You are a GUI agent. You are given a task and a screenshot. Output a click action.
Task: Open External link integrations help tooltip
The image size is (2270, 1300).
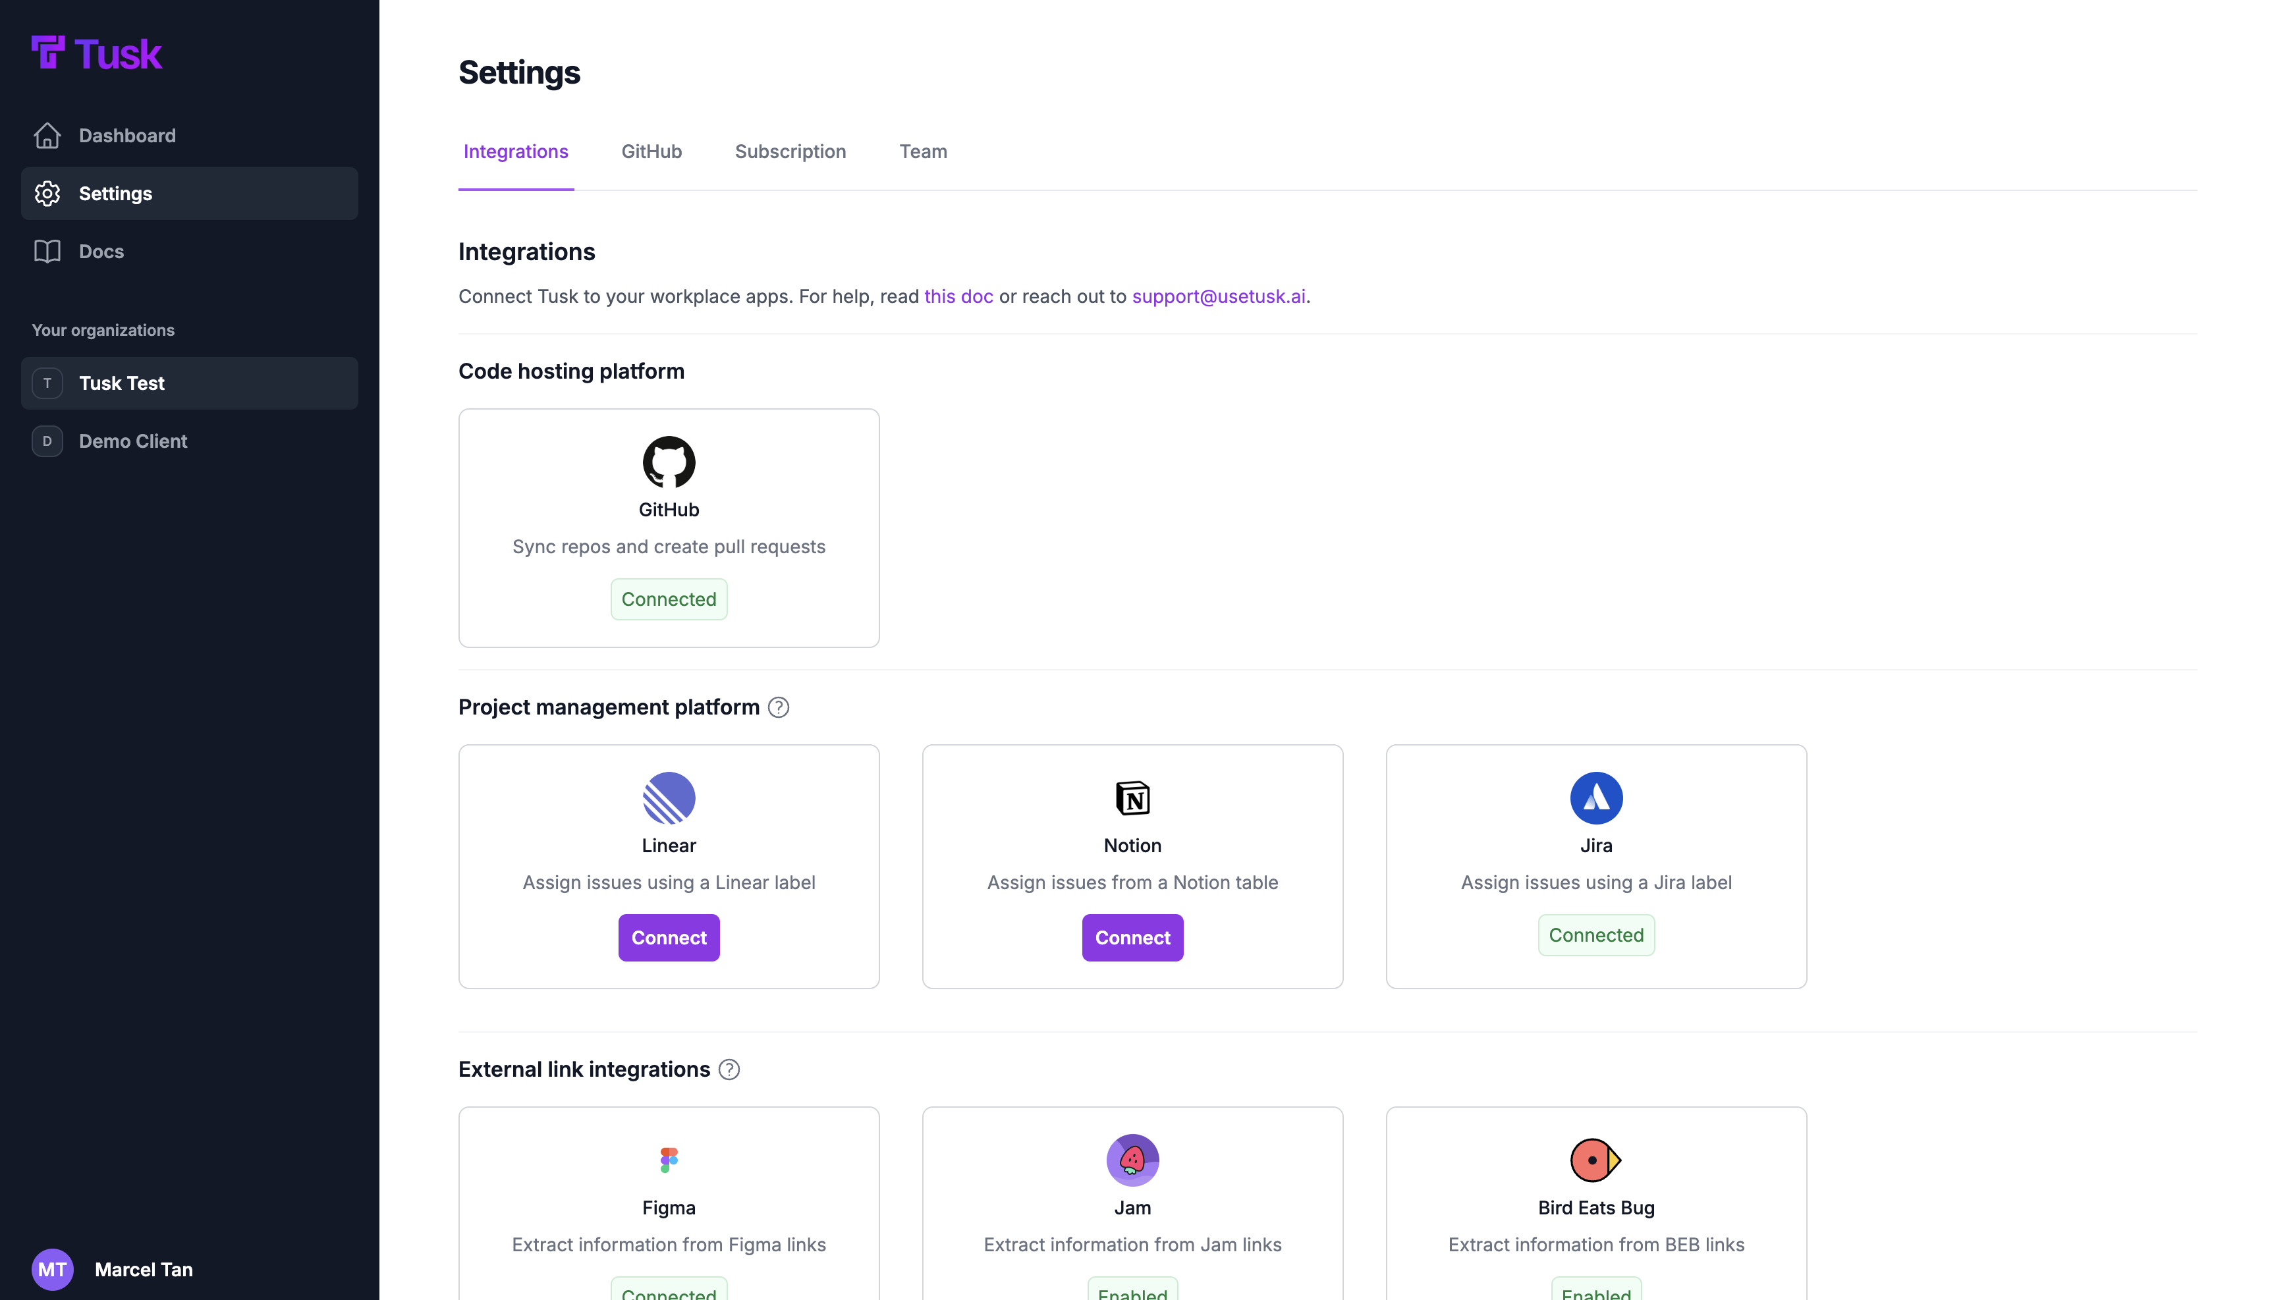pos(730,1070)
